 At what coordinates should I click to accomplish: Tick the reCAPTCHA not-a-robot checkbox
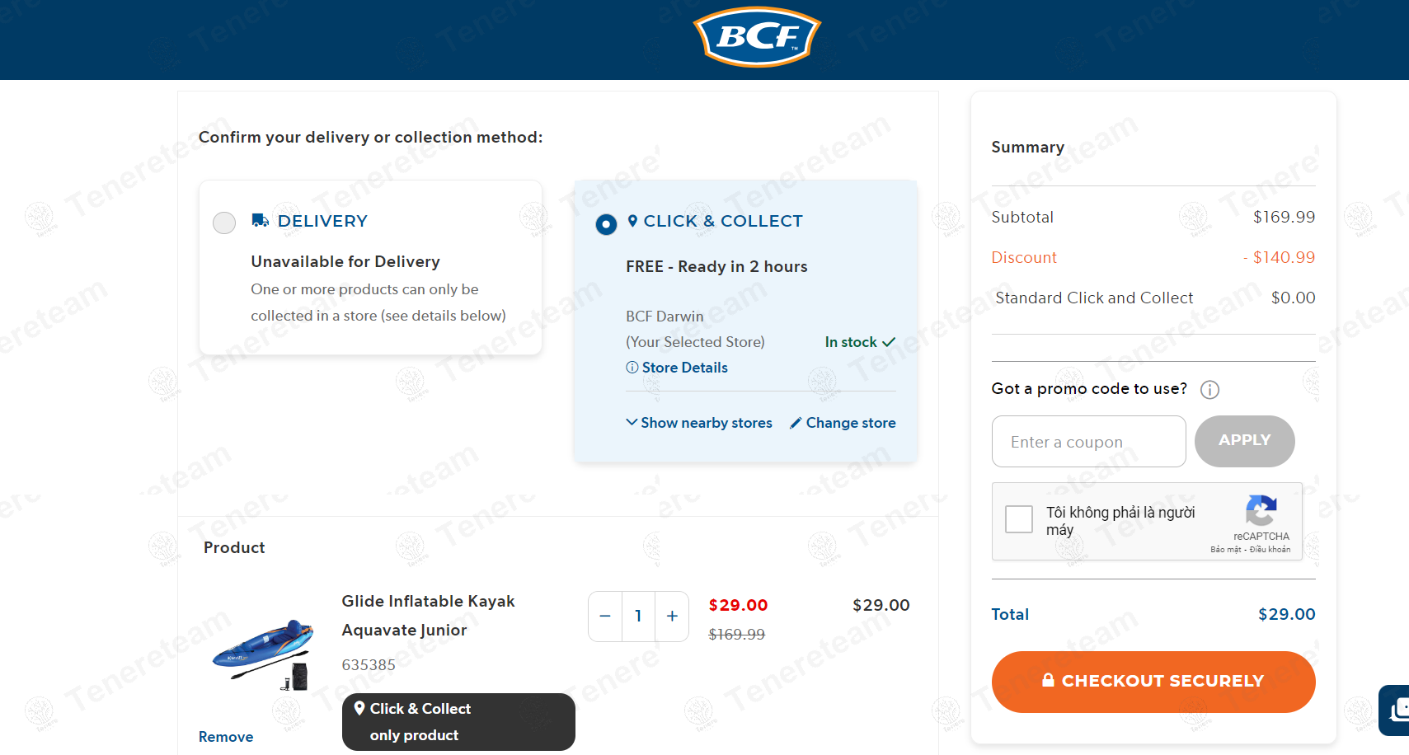coord(1019,519)
